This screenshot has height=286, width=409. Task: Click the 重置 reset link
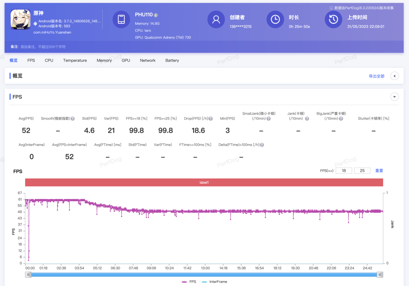coord(379,171)
